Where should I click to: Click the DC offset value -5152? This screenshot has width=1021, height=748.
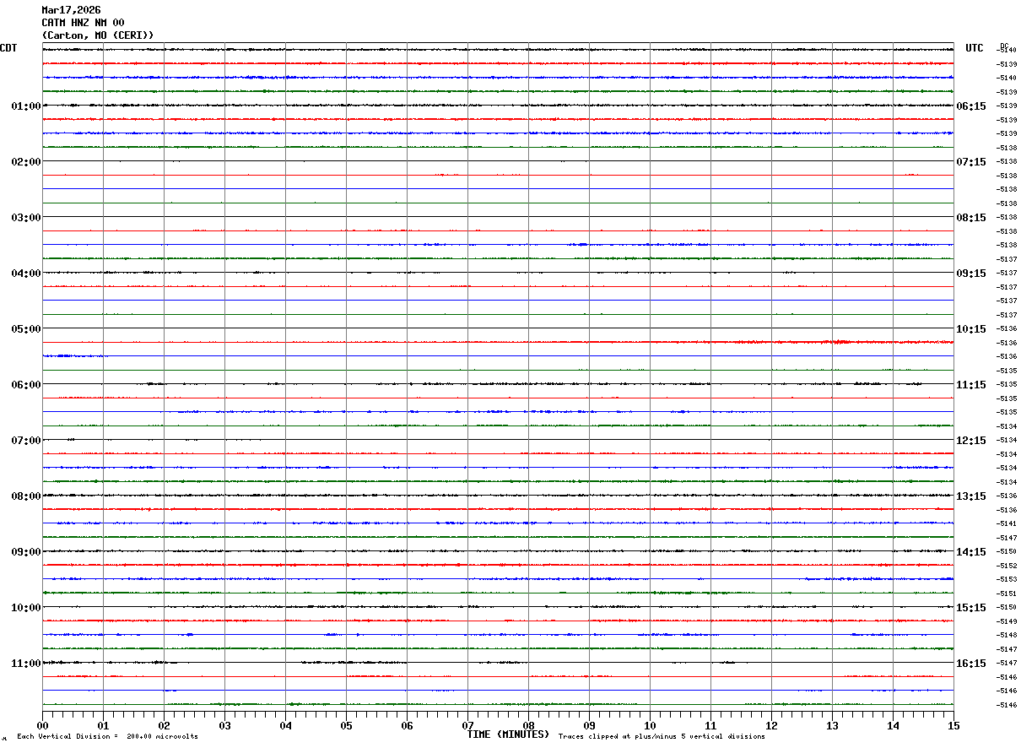1007,566
